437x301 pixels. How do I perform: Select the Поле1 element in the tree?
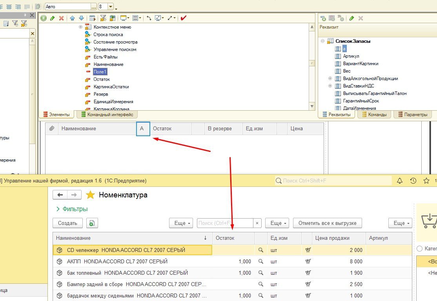coord(100,72)
